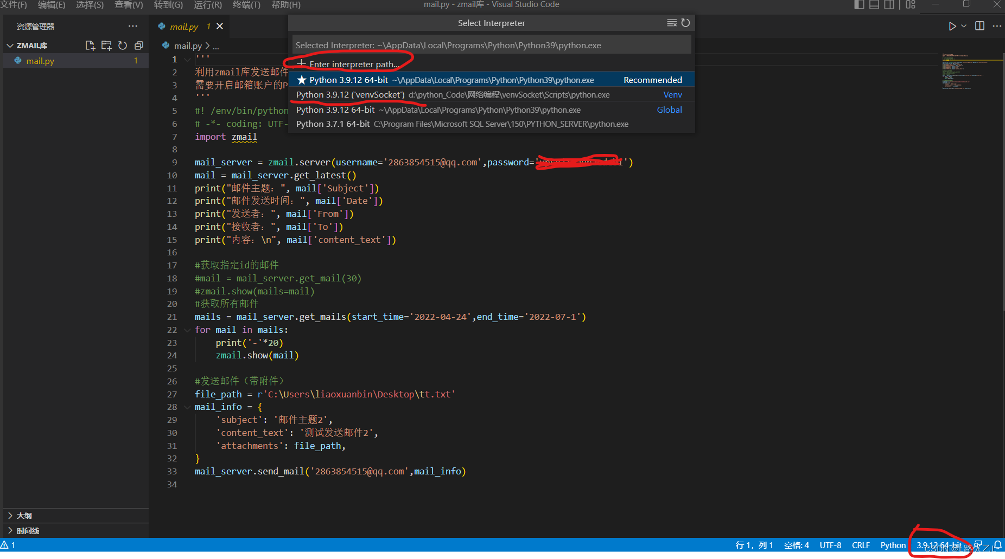Open the 文件(F) menu
The height and width of the screenshot is (559, 1005).
pos(14,4)
